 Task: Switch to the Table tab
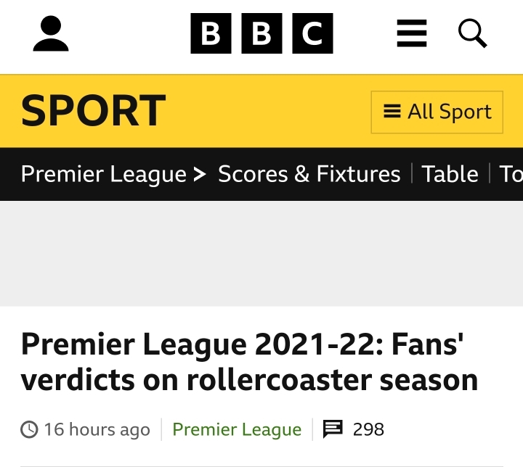coord(450,174)
